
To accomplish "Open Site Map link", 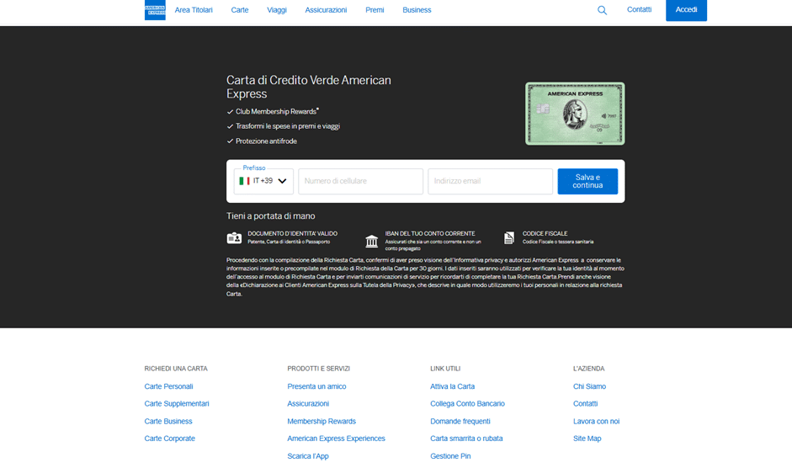I will click(587, 439).
